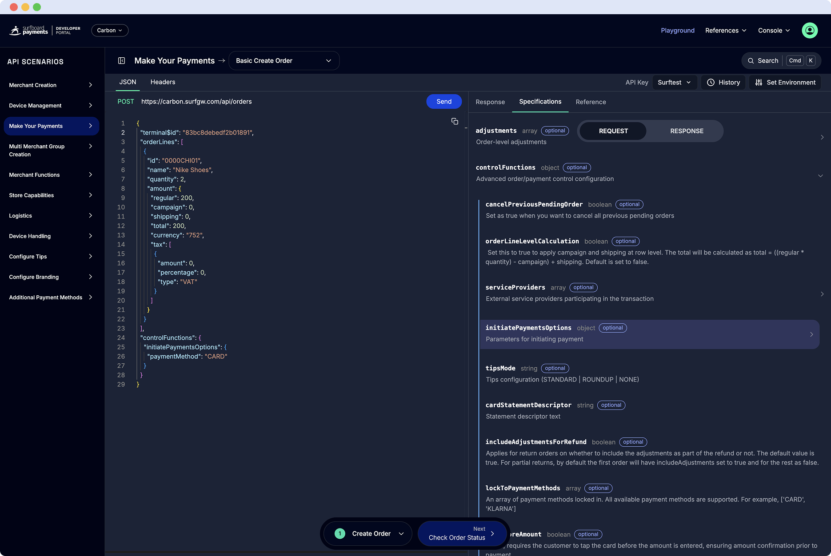Click the search magnifier icon
831x556 pixels.
pyautogui.click(x=751, y=61)
